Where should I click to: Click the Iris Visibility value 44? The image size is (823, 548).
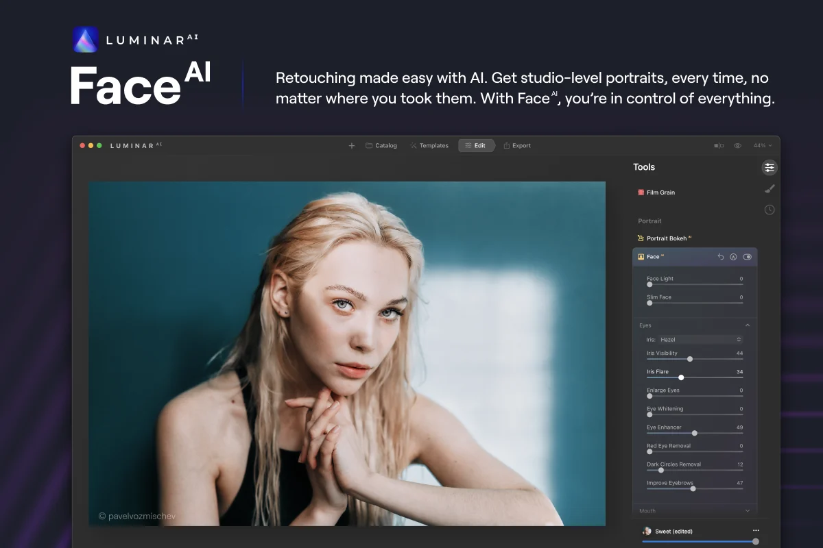(x=739, y=353)
